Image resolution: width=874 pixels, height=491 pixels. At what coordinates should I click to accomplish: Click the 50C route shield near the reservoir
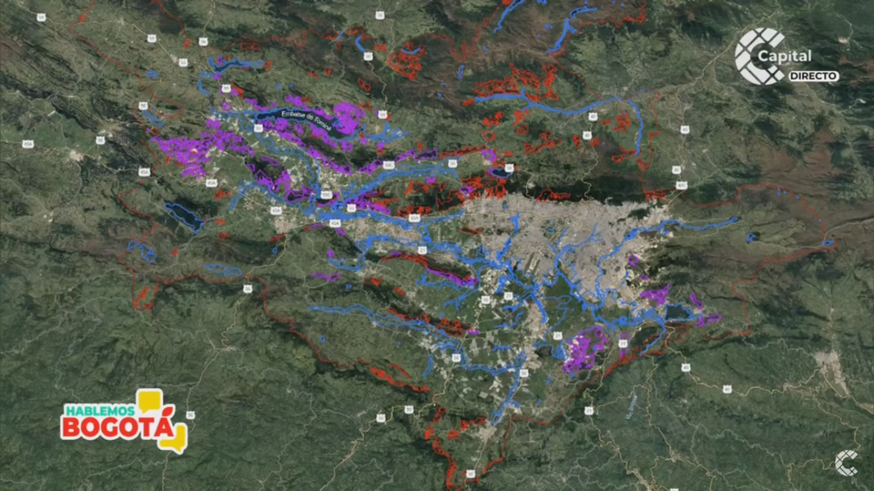click(x=388, y=165)
